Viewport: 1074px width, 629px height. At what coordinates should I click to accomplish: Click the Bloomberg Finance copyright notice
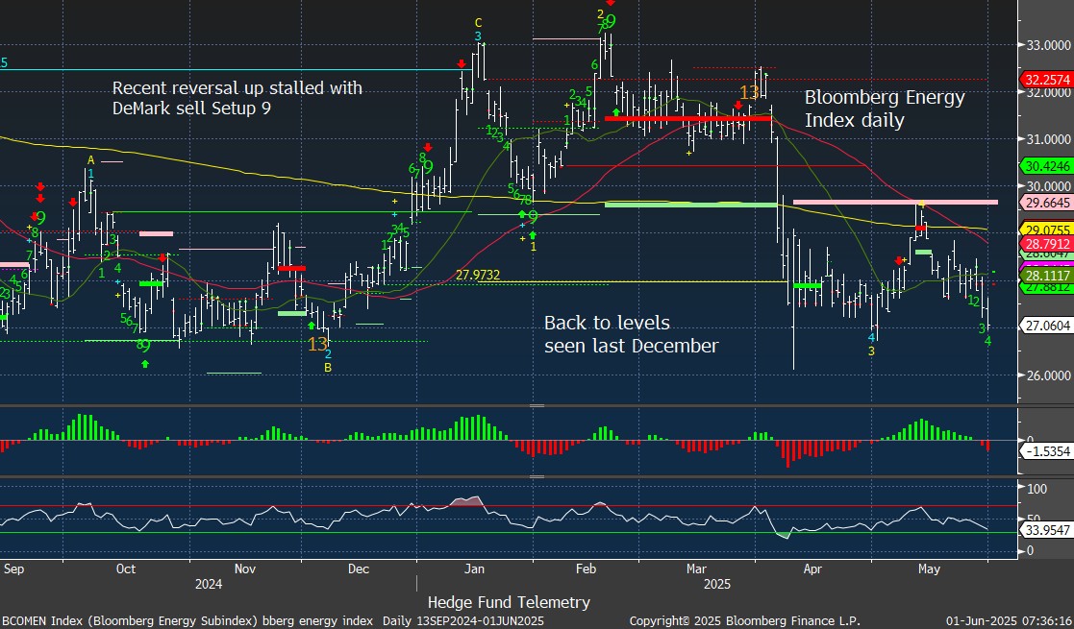click(744, 620)
